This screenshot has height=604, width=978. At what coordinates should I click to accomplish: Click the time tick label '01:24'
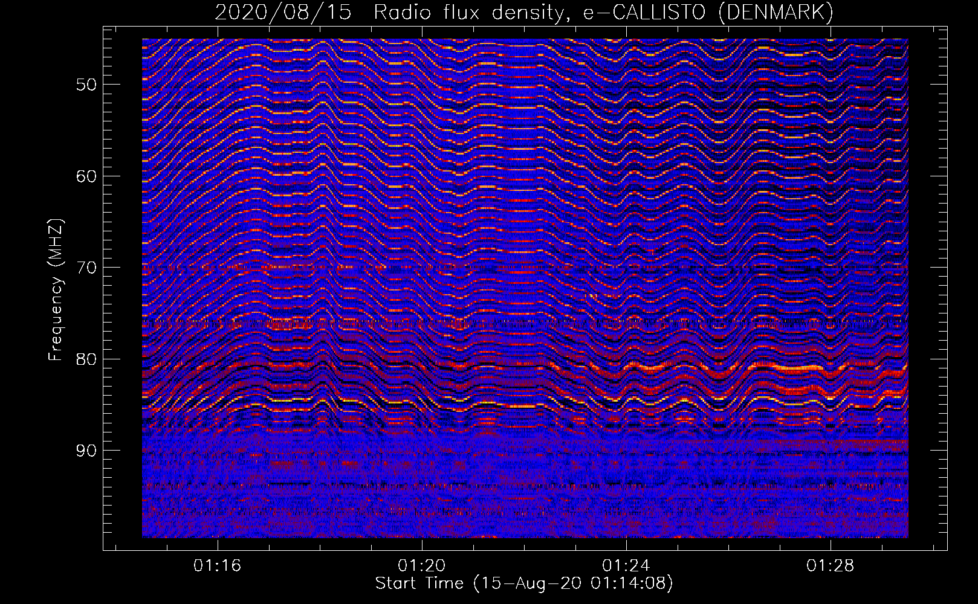626,565
